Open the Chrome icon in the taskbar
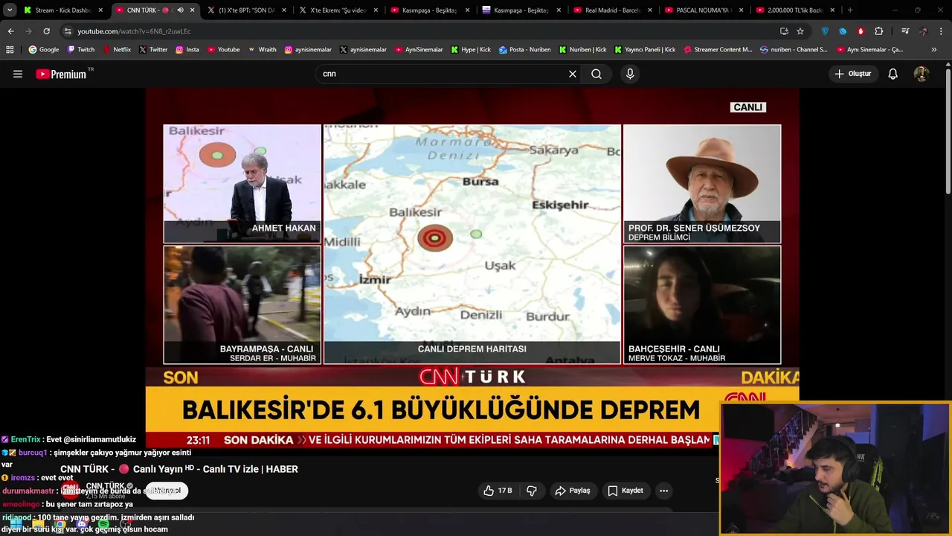Image resolution: width=952 pixels, height=536 pixels. pyautogui.click(x=60, y=524)
